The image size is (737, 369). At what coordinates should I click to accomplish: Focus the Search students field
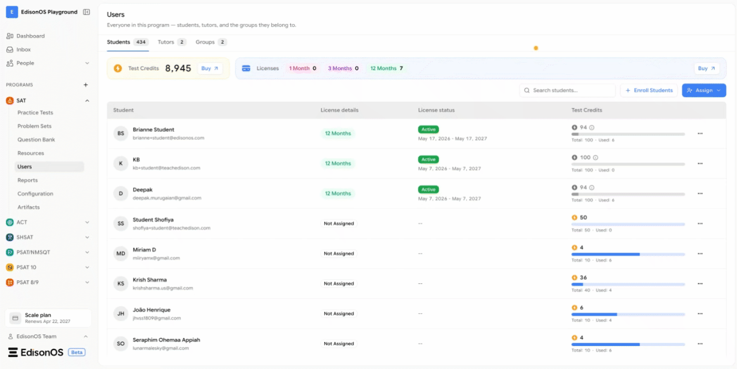tap(568, 90)
